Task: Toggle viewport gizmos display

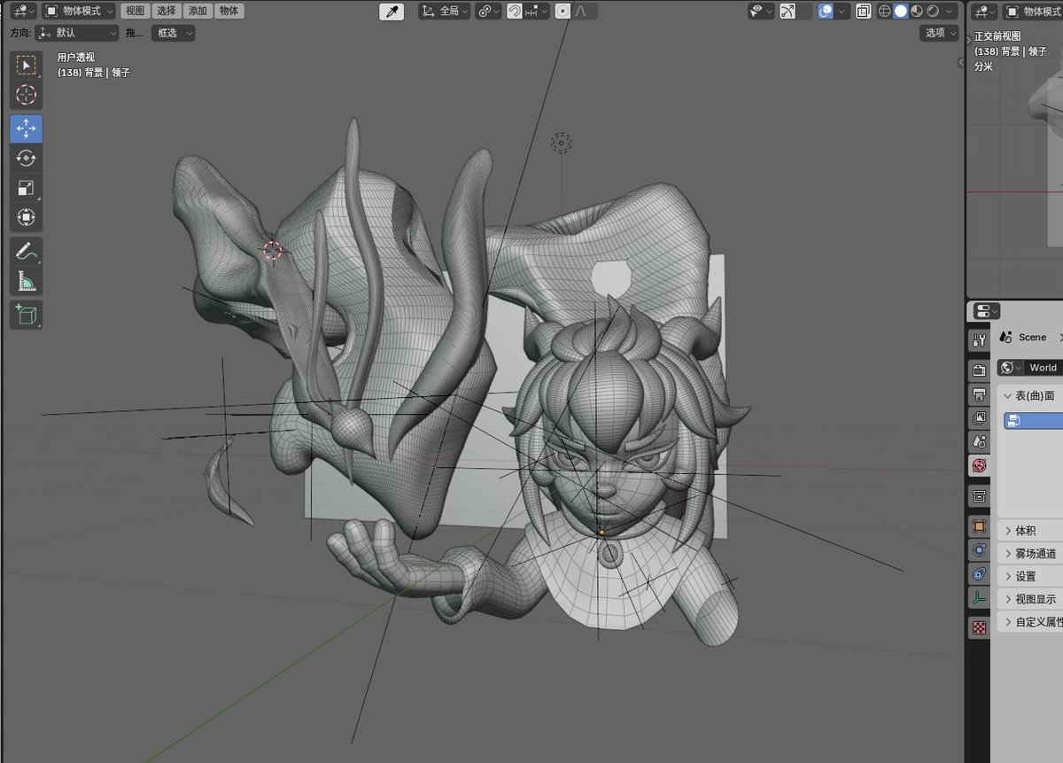Action: [x=786, y=12]
